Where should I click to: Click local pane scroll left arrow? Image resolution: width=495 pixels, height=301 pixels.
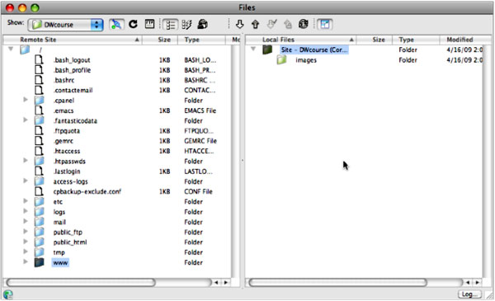tap(468, 282)
